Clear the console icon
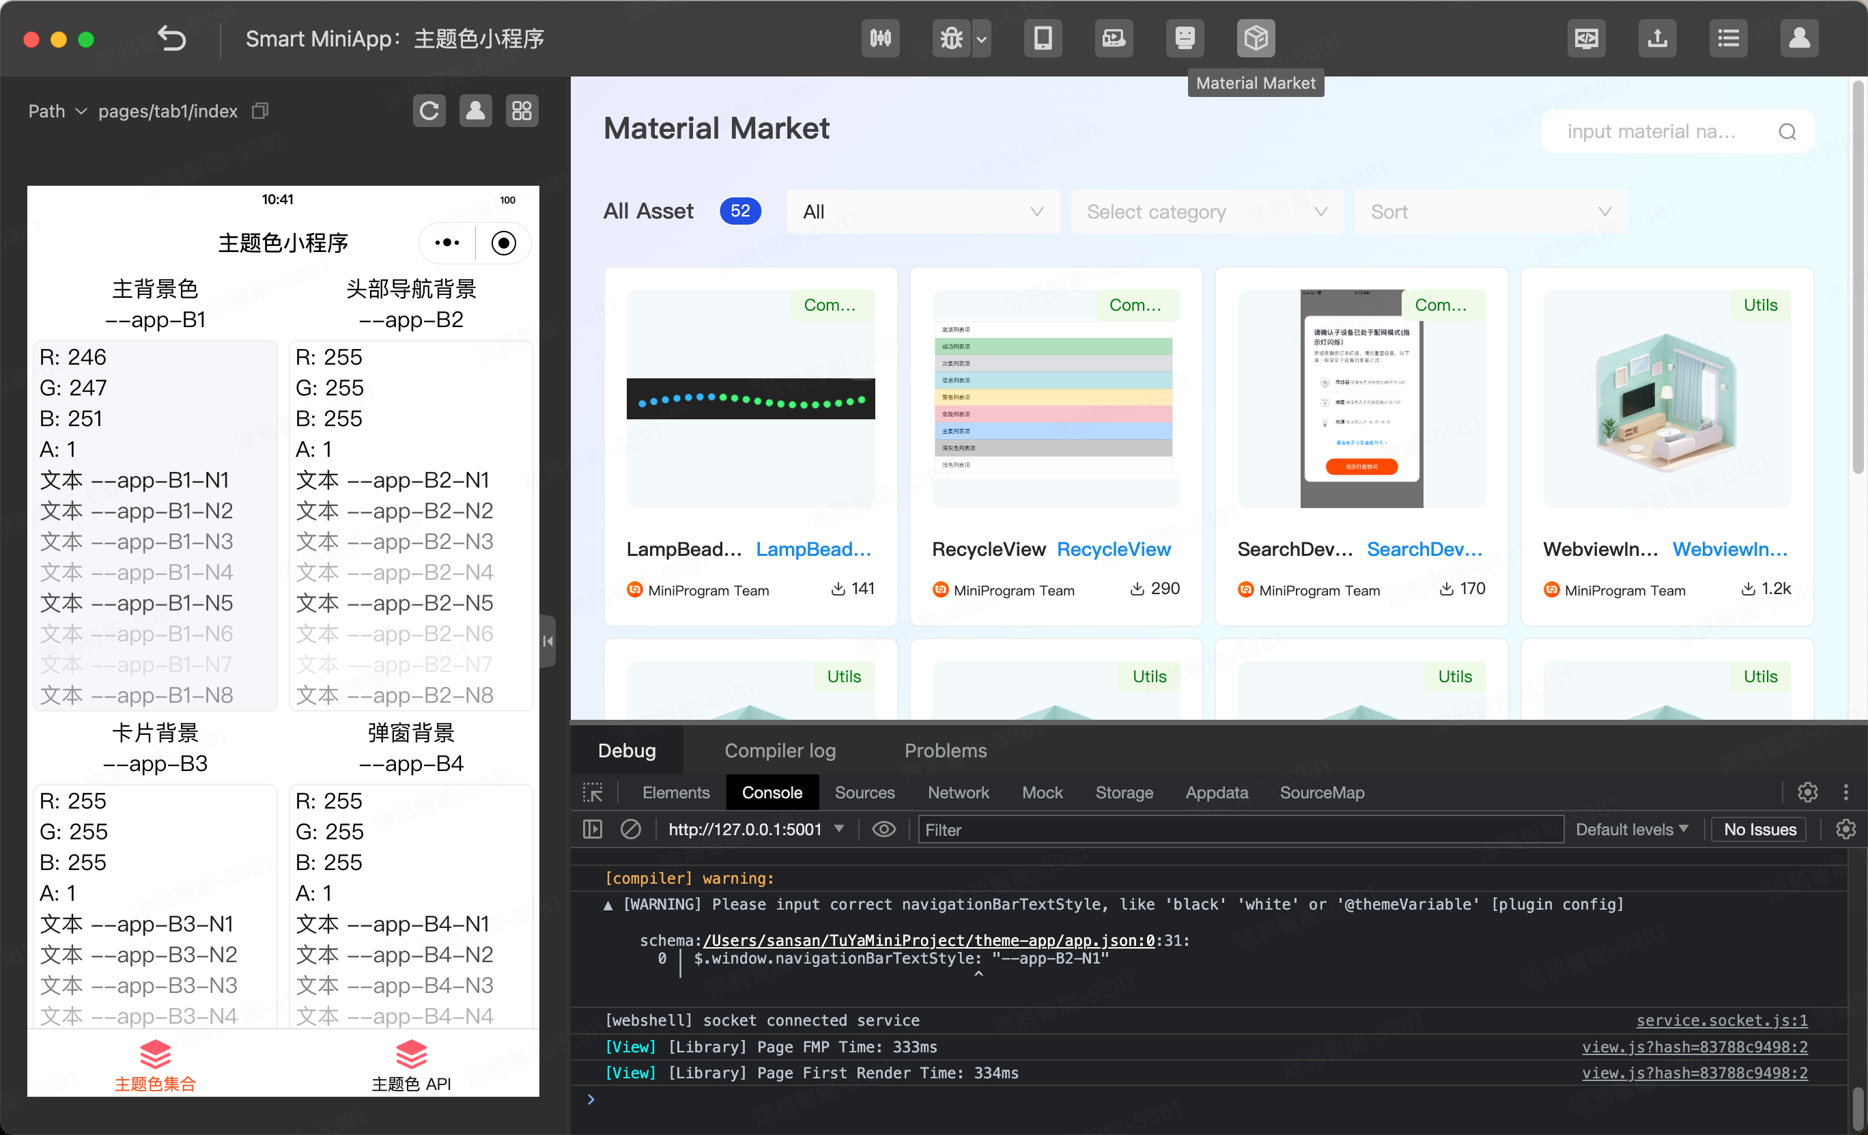Viewport: 1868px width, 1135px height. (631, 830)
